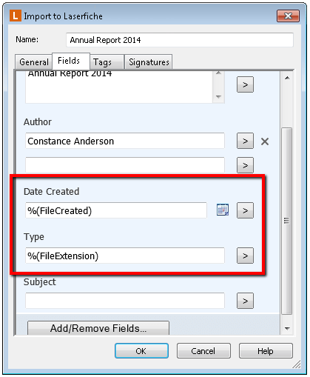
Task: Confirm import with the OK button
Action: pos(141,350)
